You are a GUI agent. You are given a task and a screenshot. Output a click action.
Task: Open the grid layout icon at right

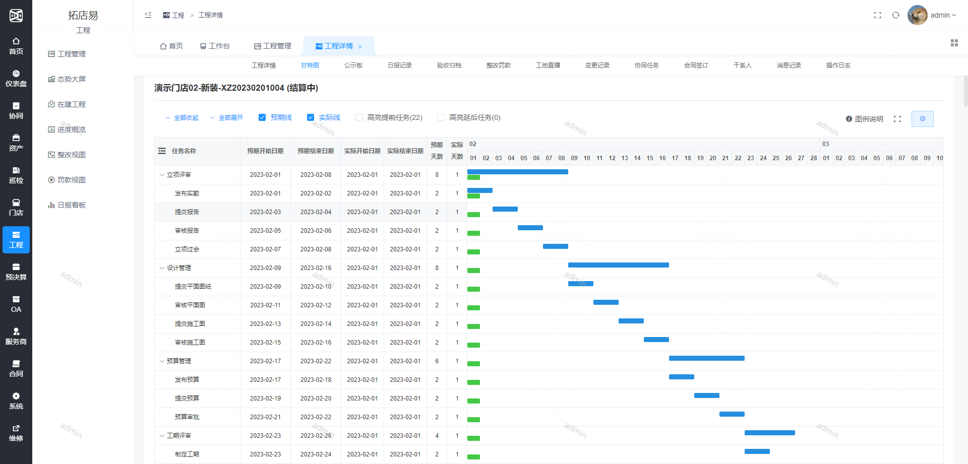[954, 43]
